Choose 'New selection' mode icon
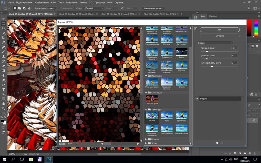This screenshot has width=261, height=163. 15,8
